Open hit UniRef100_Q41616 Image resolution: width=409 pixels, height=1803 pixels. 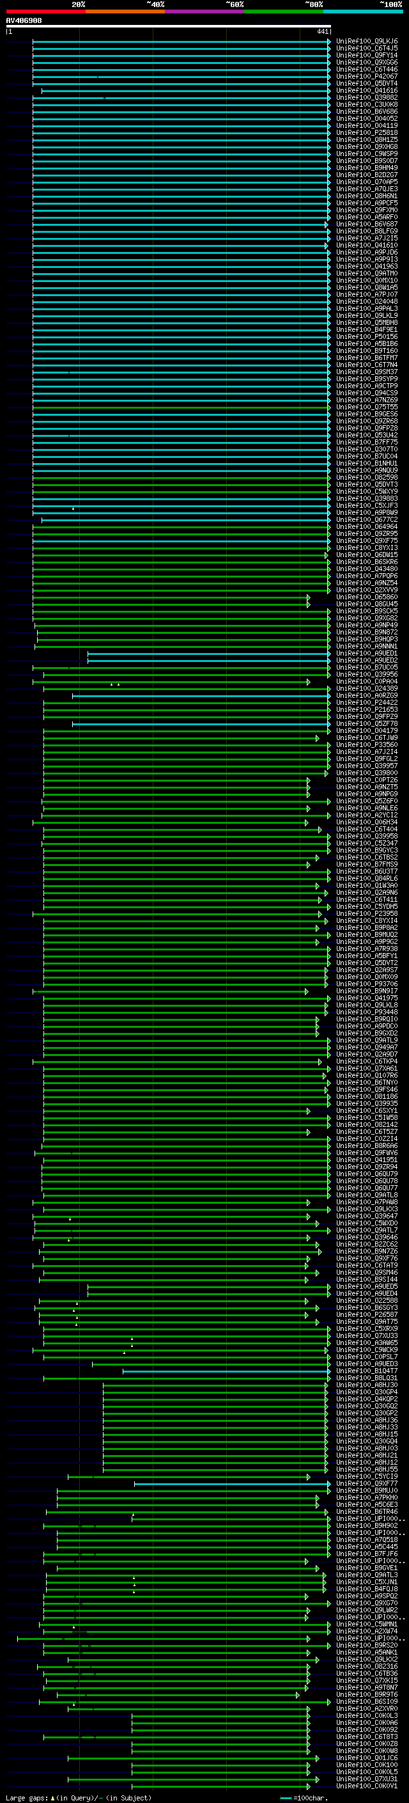tap(367, 91)
